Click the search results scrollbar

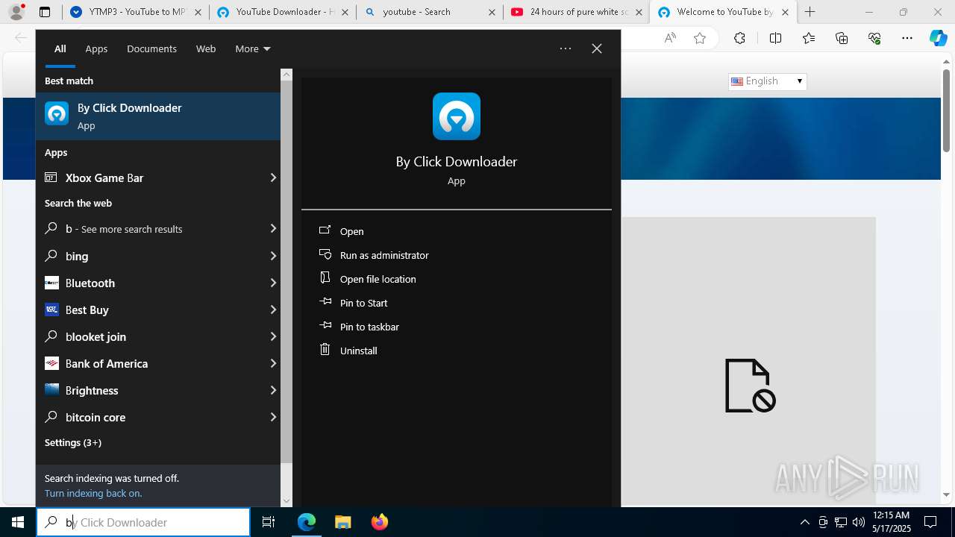click(286, 272)
